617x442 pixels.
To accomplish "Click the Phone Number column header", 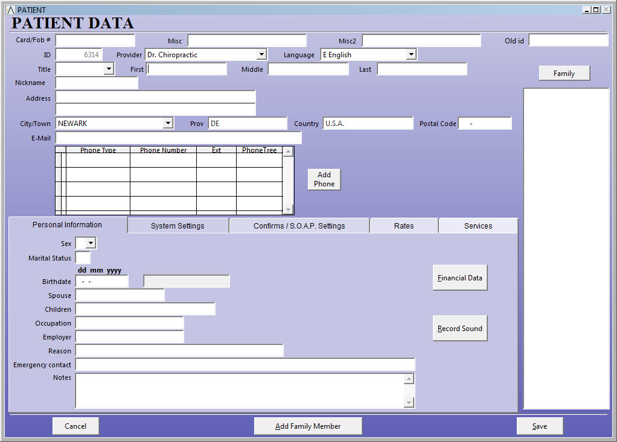I will coord(163,150).
